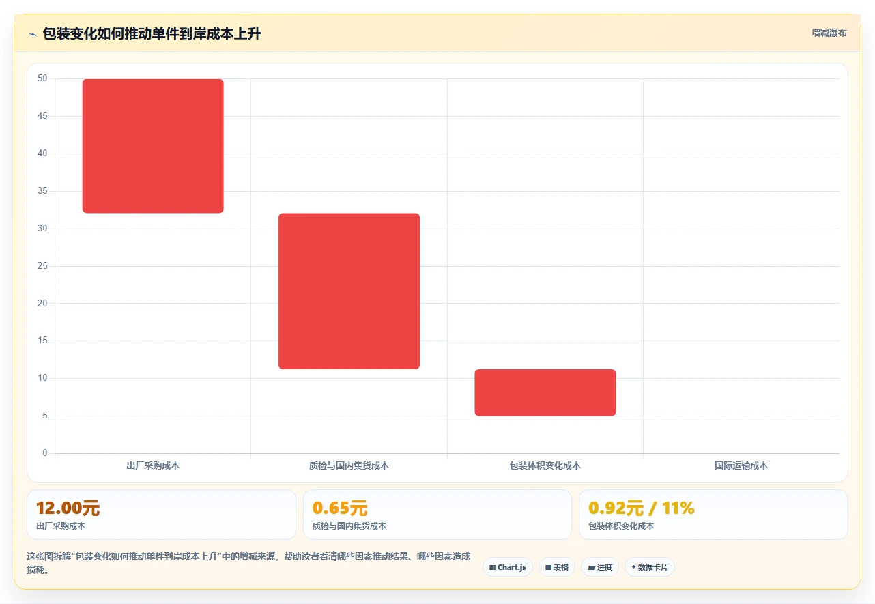Image resolution: width=875 pixels, height=604 pixels.
Task: Open the 12.00元 data card
Action: point(161,515)
